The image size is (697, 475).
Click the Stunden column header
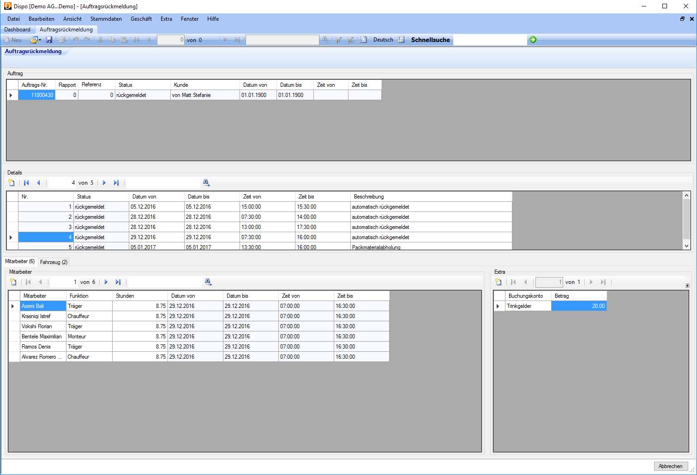click(140, 296)
